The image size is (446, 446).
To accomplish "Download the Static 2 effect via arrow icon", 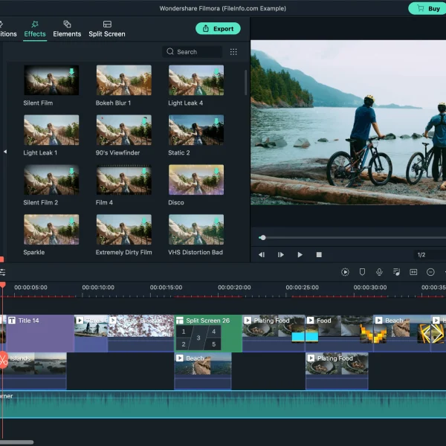I will pyautogui.click(x=216, y=122).
